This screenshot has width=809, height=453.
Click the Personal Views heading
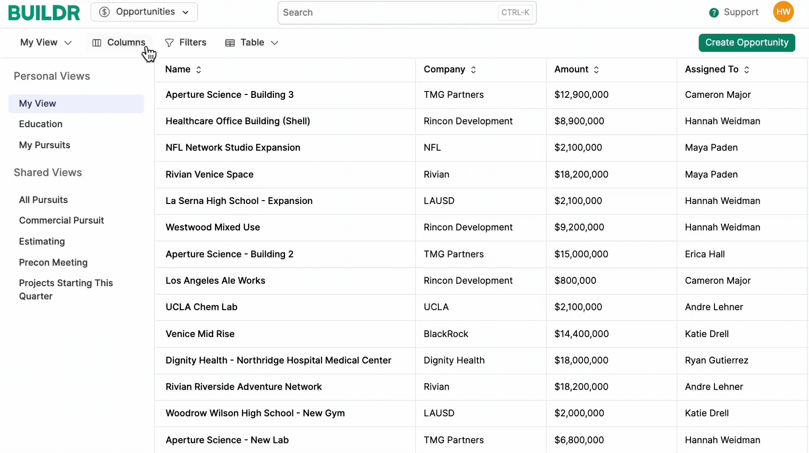52,76
